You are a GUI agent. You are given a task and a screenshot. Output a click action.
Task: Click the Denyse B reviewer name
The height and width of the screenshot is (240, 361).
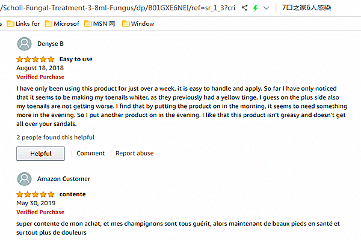coord(50,44)
